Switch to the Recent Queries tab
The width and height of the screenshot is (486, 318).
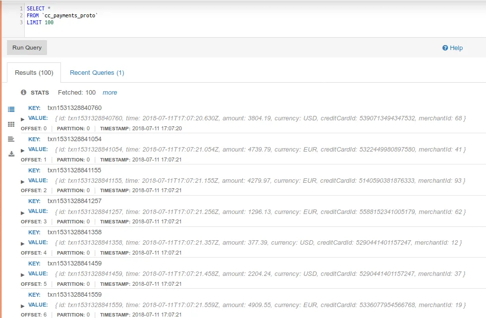[x=97, y=72]
